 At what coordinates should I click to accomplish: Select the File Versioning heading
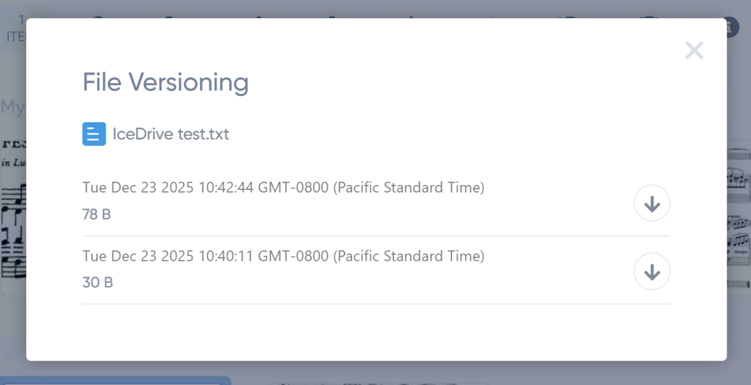[165, 82]
